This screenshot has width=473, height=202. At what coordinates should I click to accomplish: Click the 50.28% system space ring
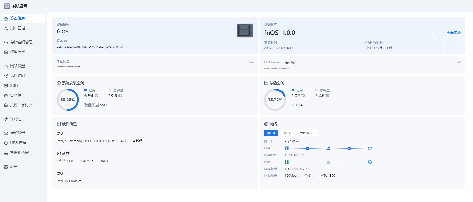[68, 100]
